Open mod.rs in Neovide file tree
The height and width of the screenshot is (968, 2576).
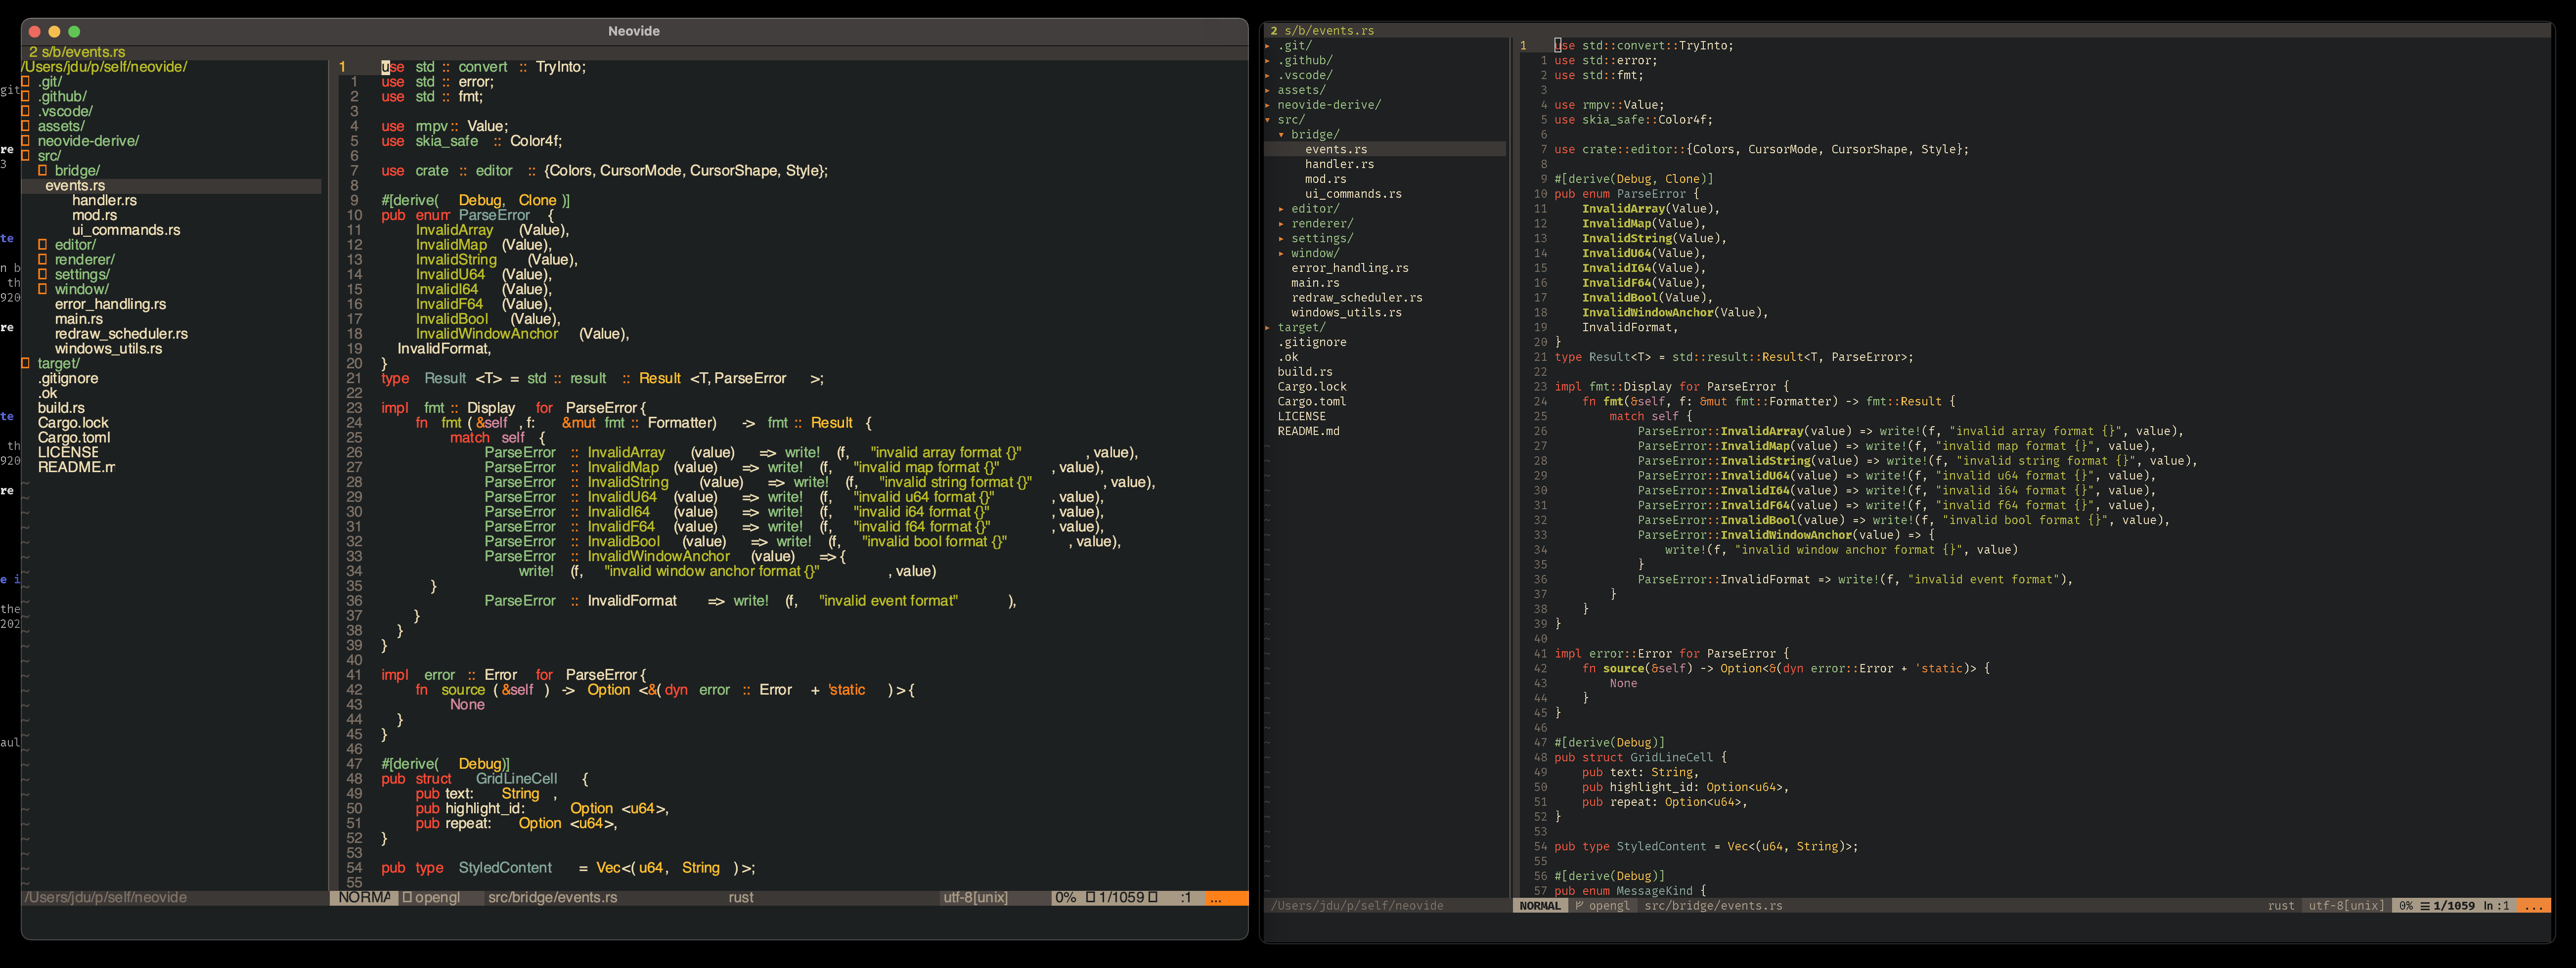point(94,215)
